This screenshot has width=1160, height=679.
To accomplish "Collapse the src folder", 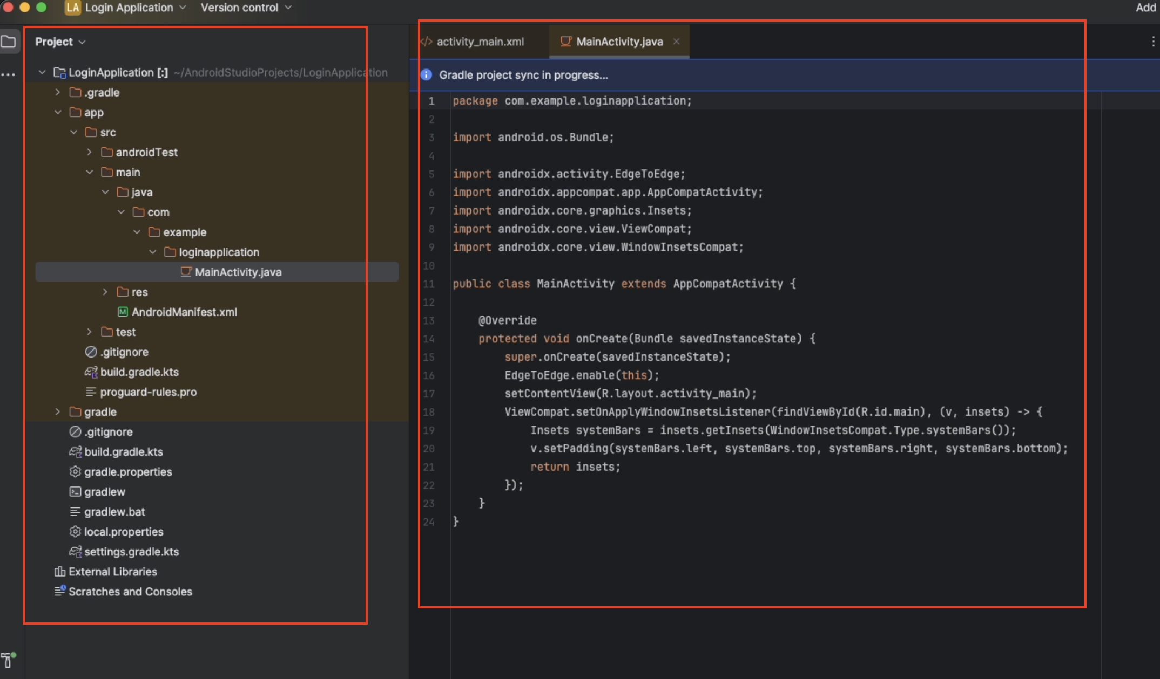I will coord(73,132).
